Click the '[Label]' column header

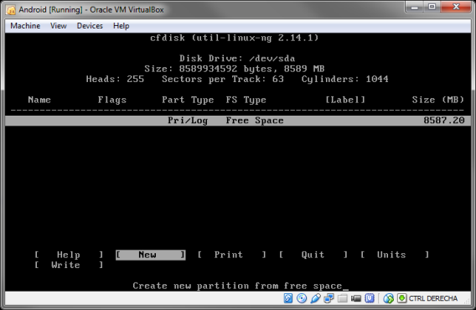click(345, 100)
